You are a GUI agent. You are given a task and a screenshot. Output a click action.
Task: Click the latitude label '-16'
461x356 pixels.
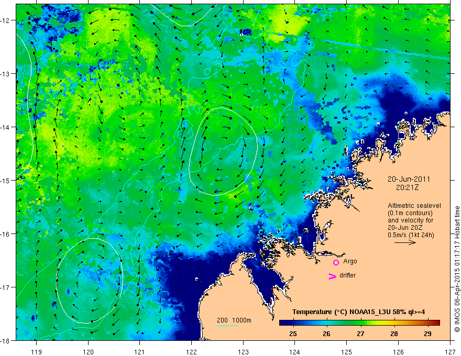(x=5, y=234)
